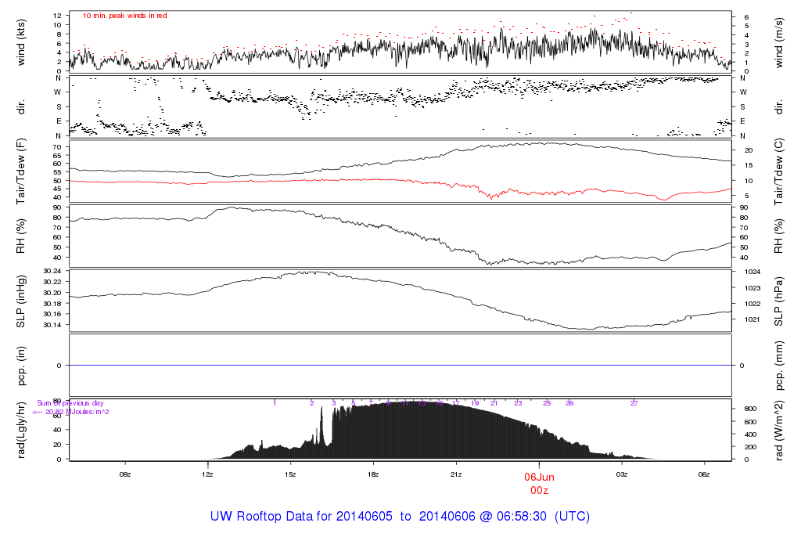Viewport: 801px width, 548px height.
Task: Click the SLP (inHg) axis label
Action: 21,301
